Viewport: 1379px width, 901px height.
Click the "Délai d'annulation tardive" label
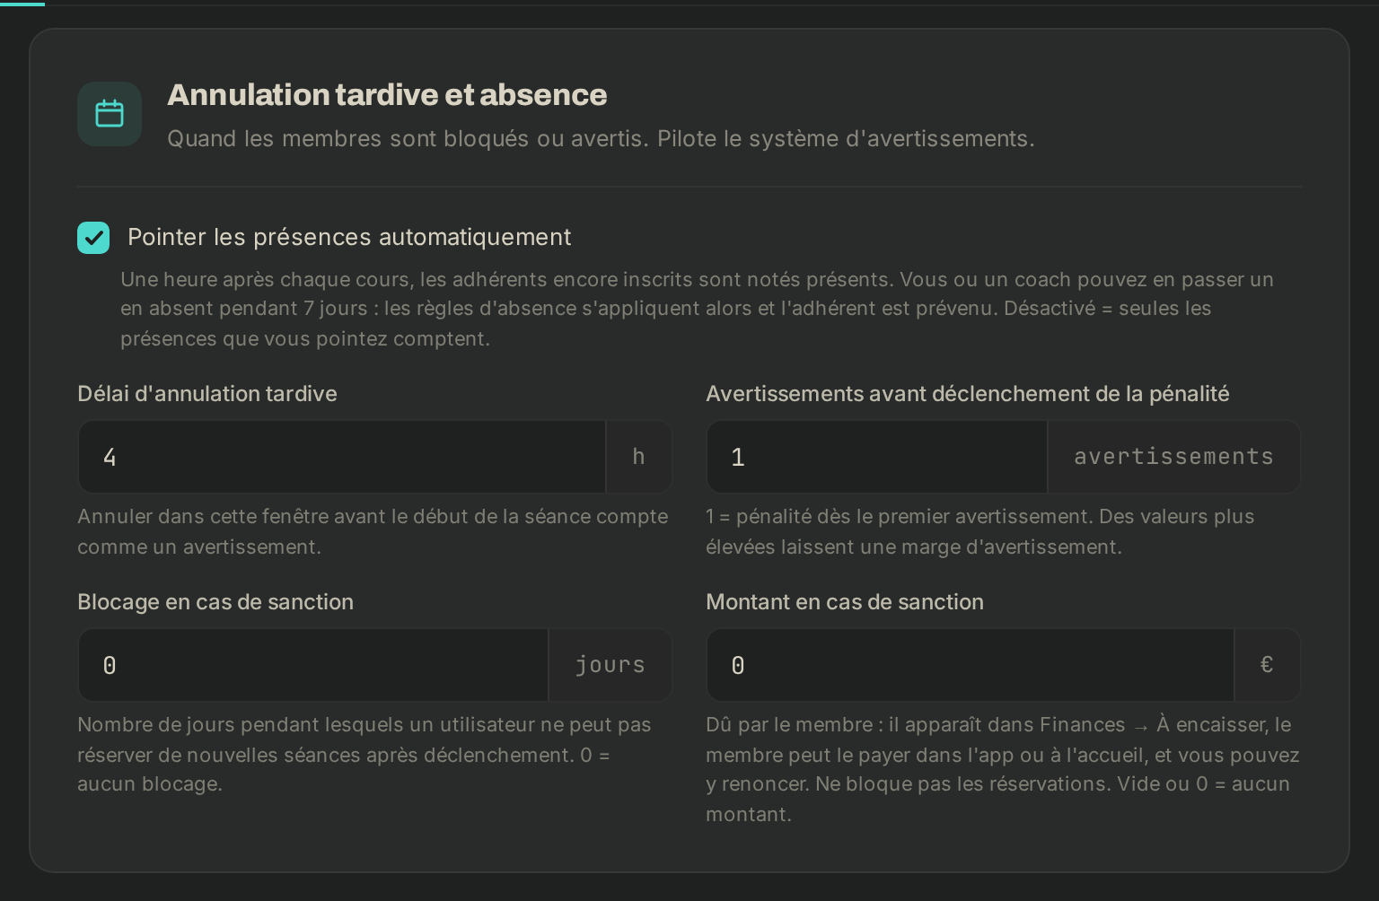207,394
